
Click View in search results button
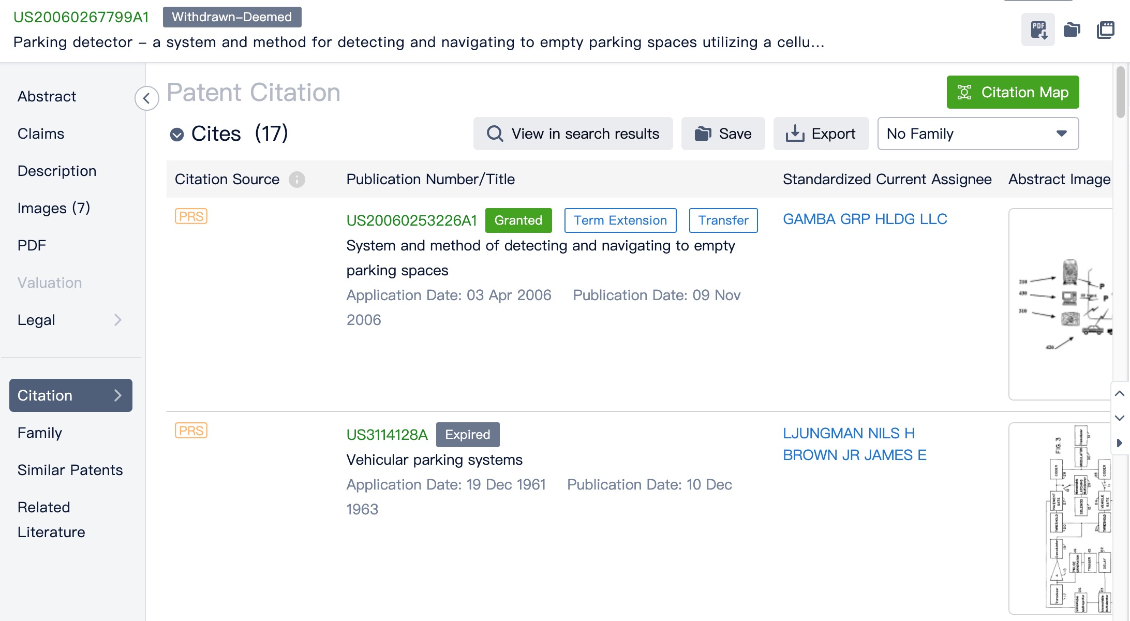[x=573, y=134]
